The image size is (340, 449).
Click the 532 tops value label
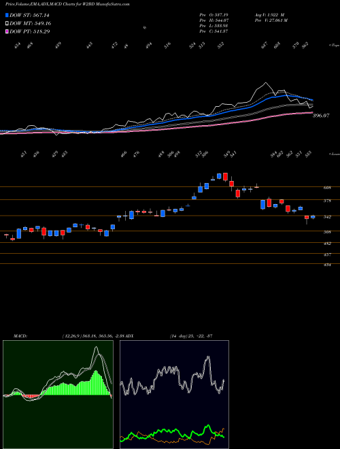(220, 45)
